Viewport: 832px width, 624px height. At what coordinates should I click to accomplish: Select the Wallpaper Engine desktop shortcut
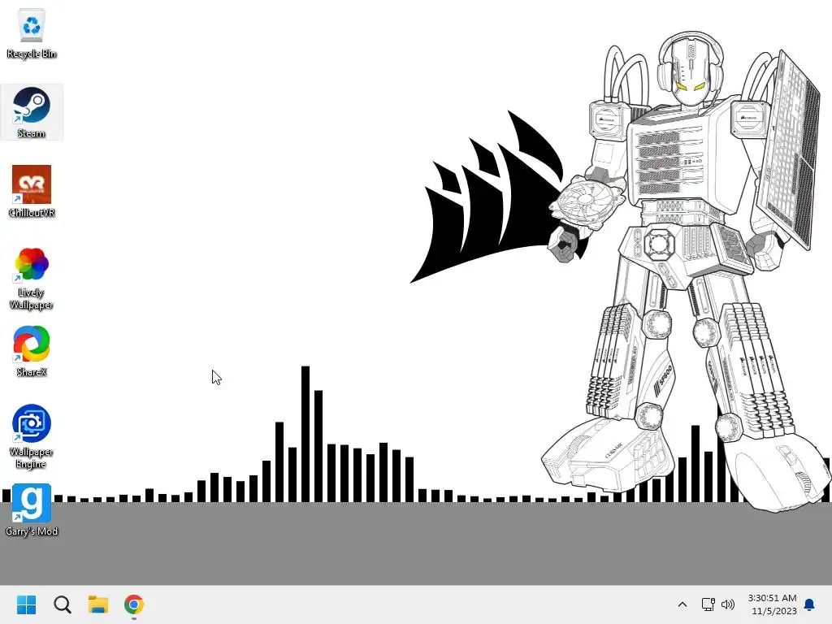[32, 436]
